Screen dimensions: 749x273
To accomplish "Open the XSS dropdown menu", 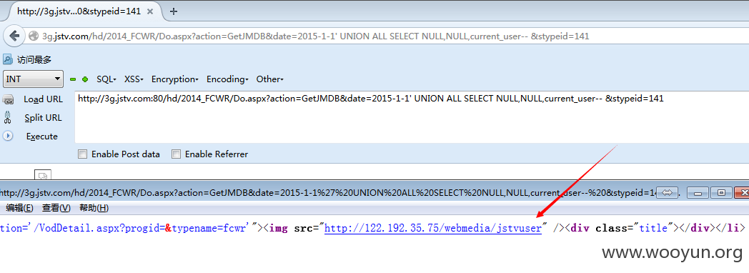I will coord(134,79).
